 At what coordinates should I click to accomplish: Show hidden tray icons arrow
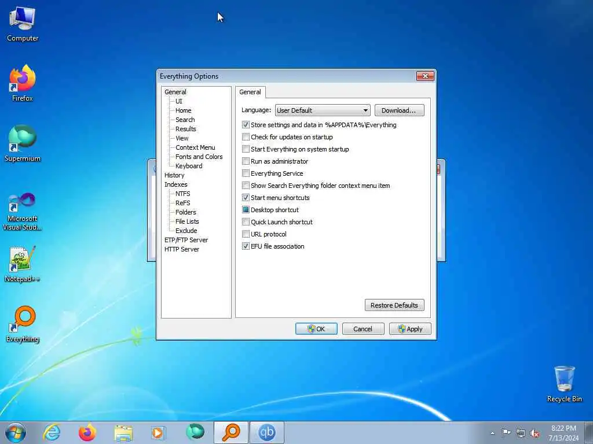(492, 433)
